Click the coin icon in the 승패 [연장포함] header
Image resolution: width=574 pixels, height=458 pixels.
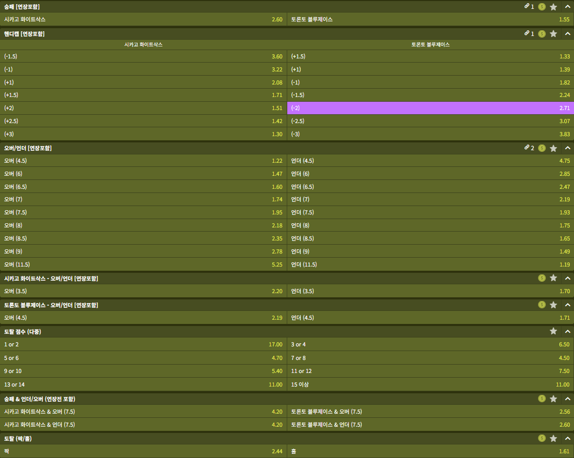tap(542, 7)
